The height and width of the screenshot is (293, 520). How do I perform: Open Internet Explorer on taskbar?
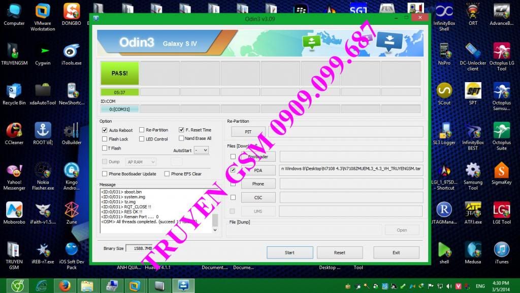pyautogui.click(x=42, y=285)
